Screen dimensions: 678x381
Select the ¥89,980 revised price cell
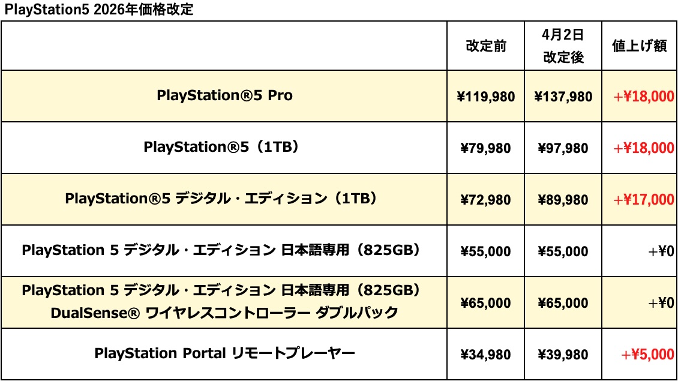(x=563, y=200)
